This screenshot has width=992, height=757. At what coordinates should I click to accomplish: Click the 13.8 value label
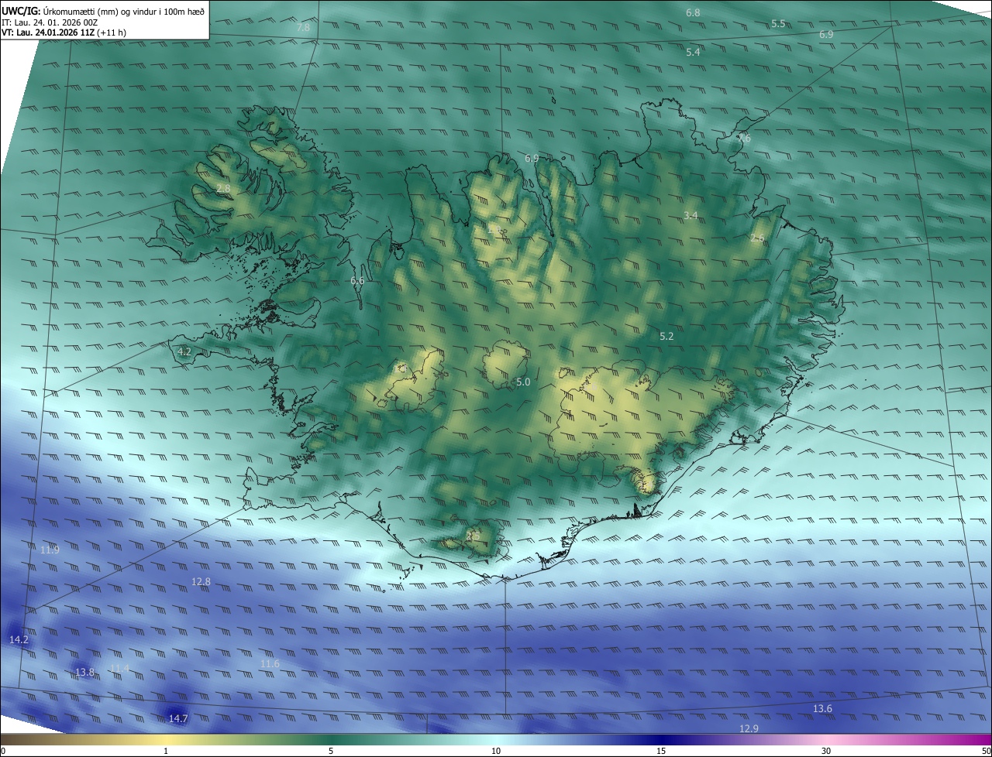click(85, 672)
